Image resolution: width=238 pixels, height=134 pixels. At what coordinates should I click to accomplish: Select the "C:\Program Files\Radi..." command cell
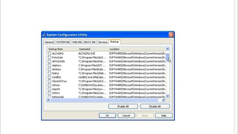pos(92,69)
